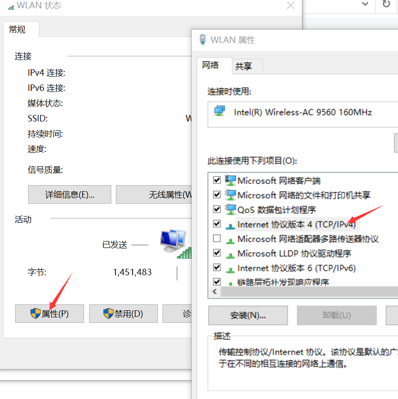
Task: Uncheck Microsoft LLDP 协议驱动程序 checkbox
Action: 217,253
